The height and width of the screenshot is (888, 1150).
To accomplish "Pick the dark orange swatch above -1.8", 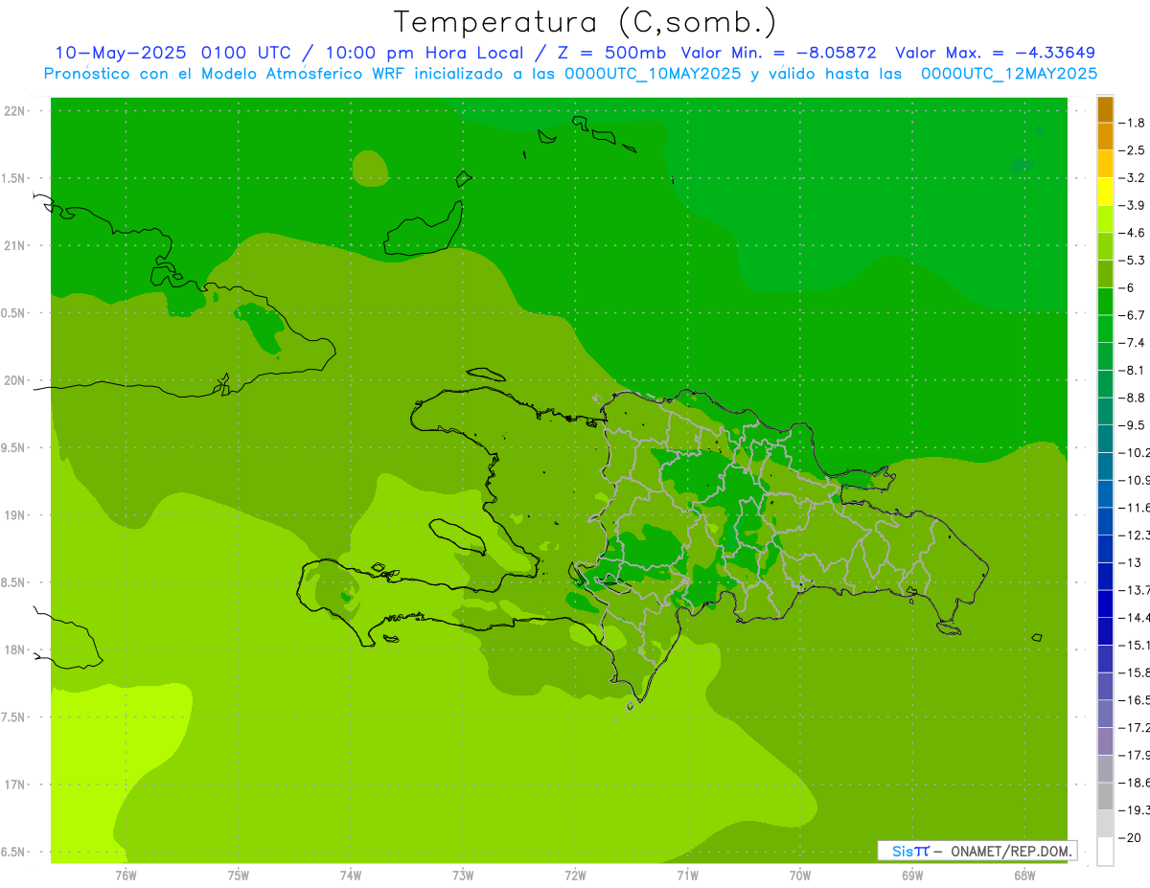I will (x=1105, y=109).
